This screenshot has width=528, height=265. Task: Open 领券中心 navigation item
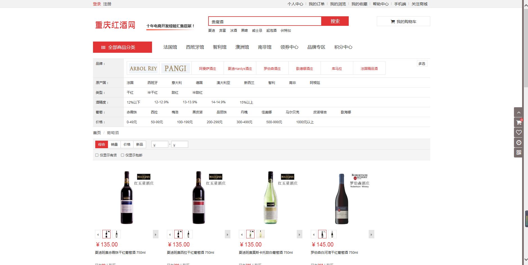(289, 47)
